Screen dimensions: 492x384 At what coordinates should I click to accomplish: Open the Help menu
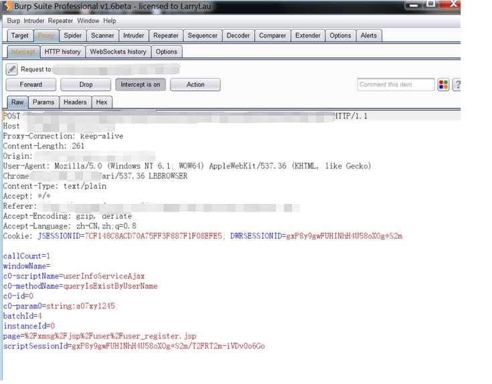[x=110, y=21]
